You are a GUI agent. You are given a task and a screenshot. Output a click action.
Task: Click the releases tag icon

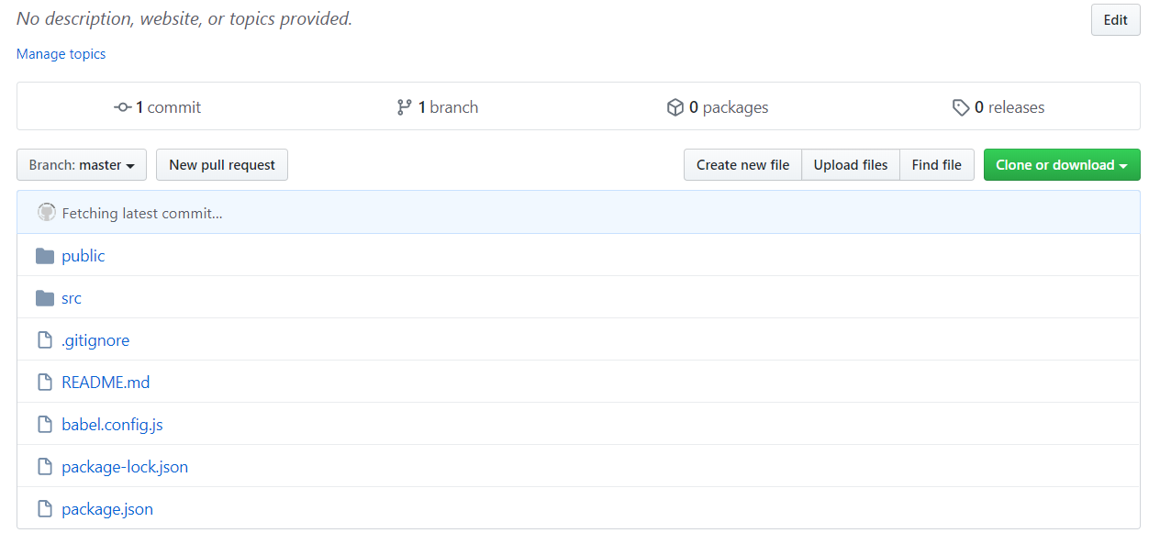pyautogui.click(x=961, y=107)
